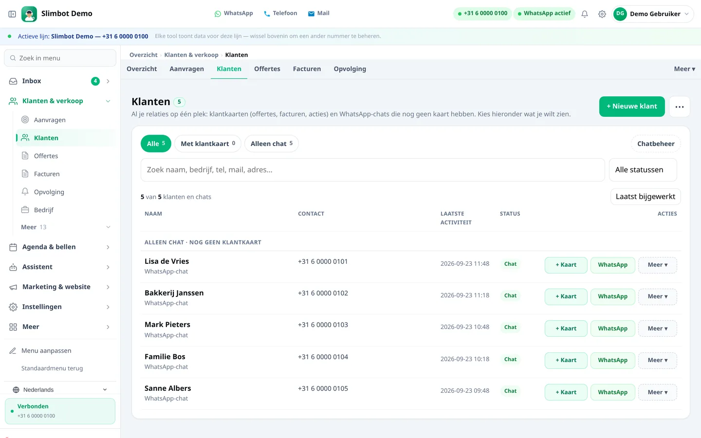This screenshot has height=438, width=701.
Task: Switch to the Aanvragen tab
Action: (x=186, y=69)
